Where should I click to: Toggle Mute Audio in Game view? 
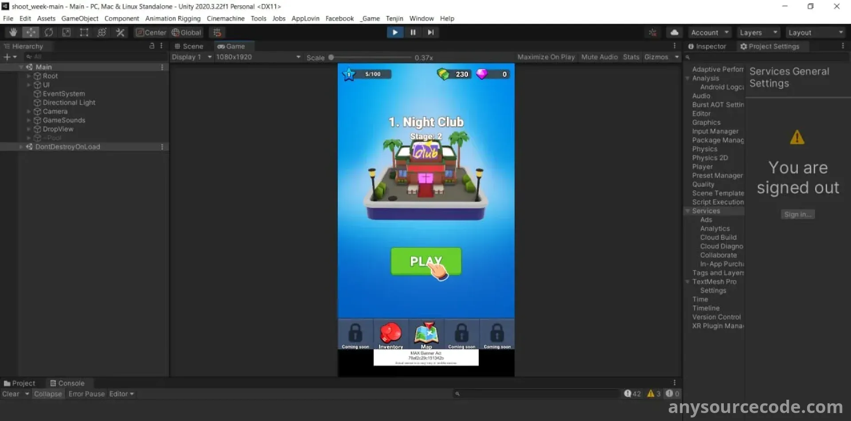[599, 57]
